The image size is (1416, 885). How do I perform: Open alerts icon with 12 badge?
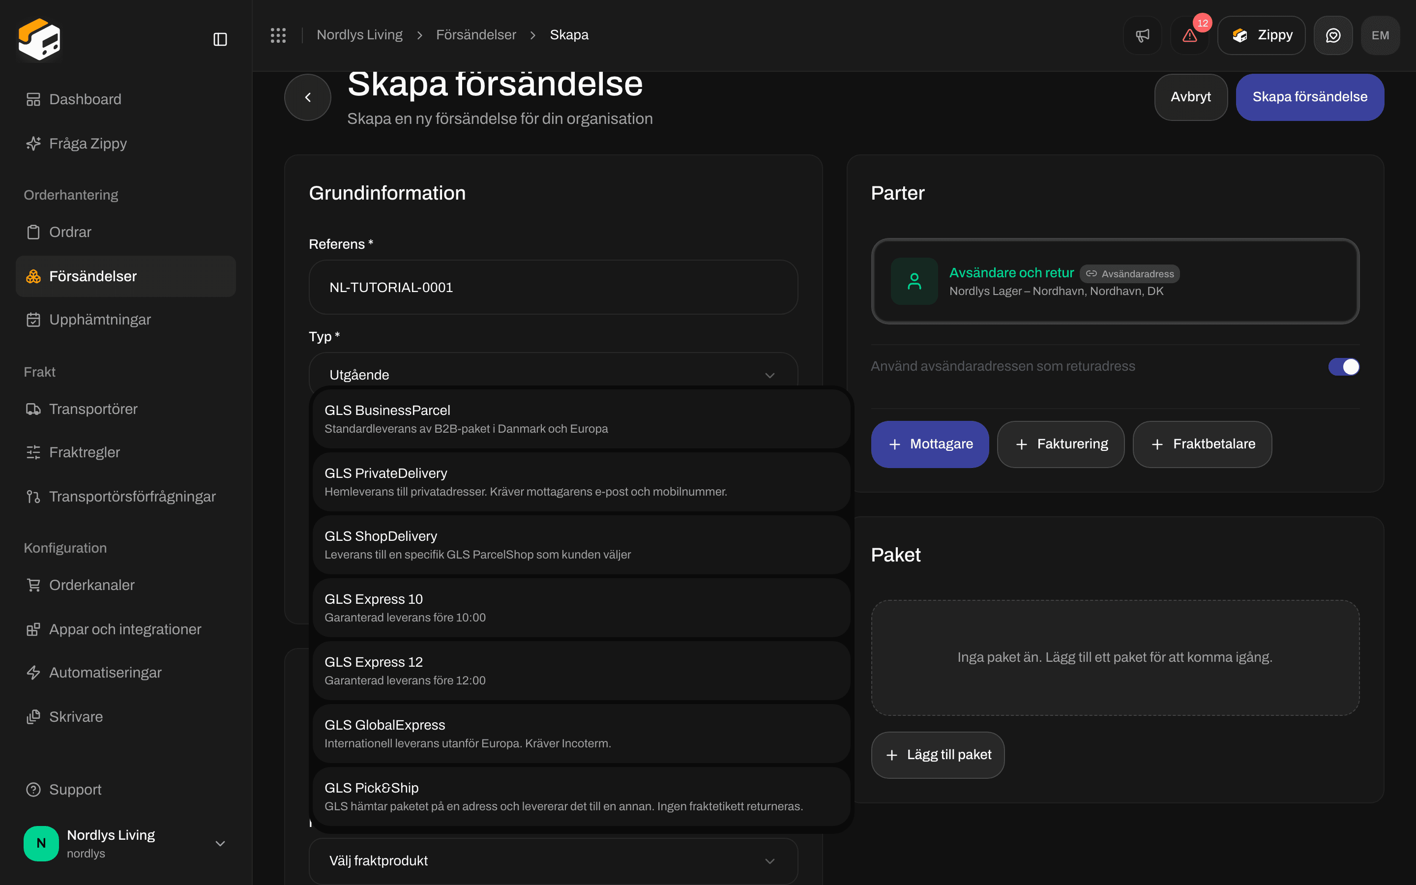(1189, 35)
